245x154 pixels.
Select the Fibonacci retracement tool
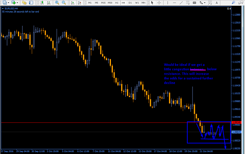[x=210, y=2]
